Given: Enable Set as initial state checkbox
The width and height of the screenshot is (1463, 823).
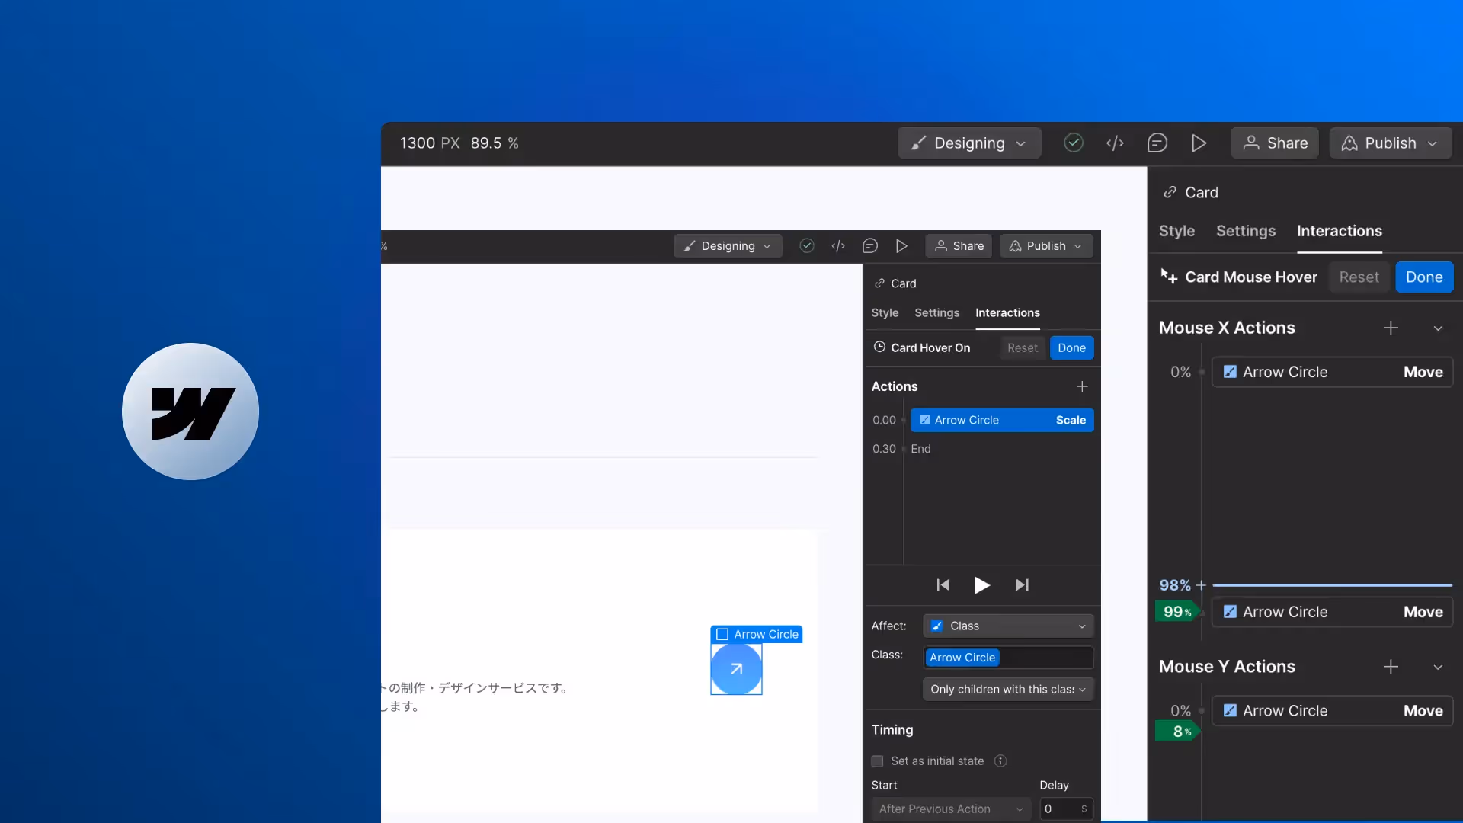Looking at the screenshot, I should (877, 761).
